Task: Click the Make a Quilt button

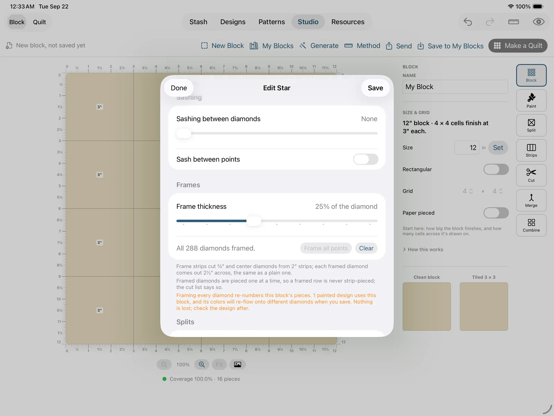Action: (518, 46)
